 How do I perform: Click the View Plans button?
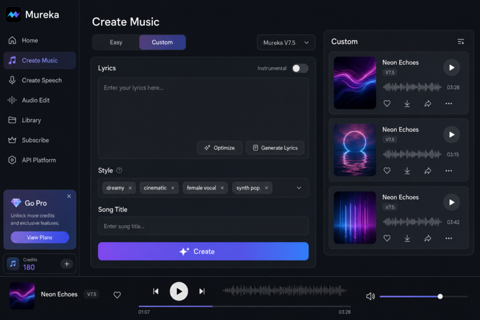(x=40, y=238)
